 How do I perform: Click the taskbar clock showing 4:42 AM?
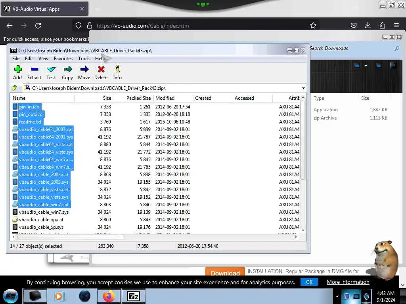pyautogui.click(x=386, y=296)
